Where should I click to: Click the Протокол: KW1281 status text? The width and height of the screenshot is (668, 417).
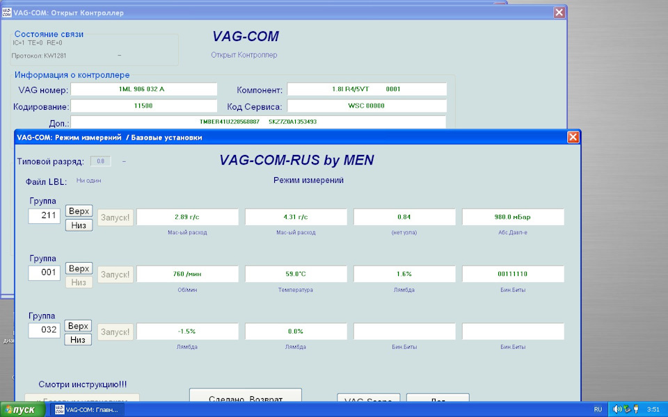click(39, 56)
